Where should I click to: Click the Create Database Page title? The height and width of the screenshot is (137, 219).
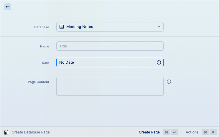31,132
